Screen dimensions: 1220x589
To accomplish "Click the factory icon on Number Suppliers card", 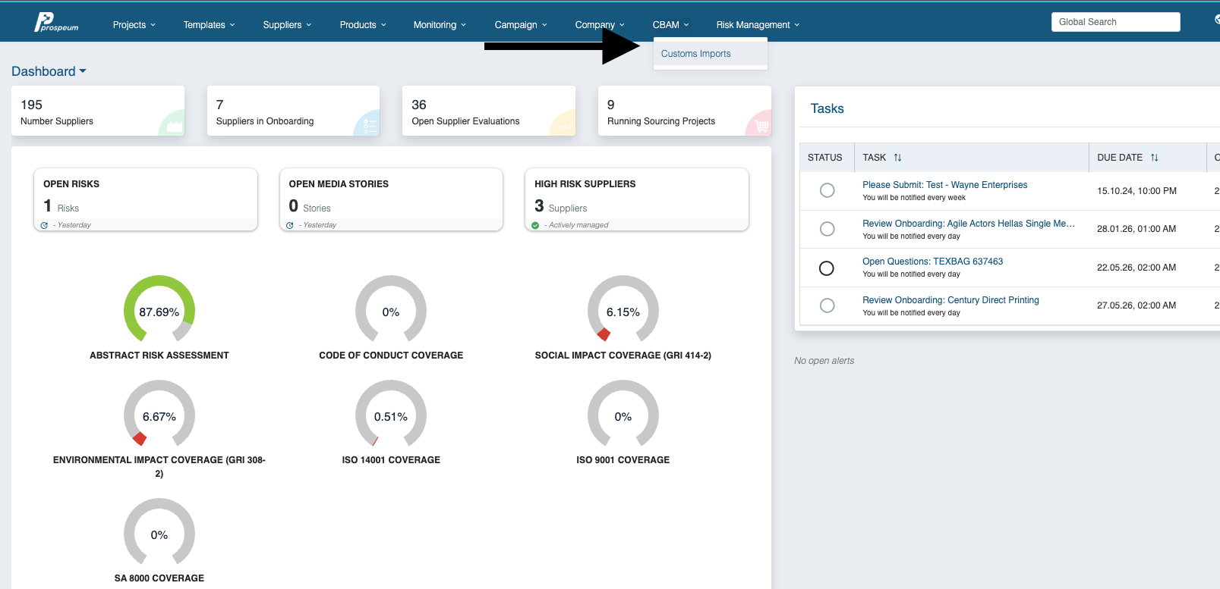I will click(x=175, y=126).
